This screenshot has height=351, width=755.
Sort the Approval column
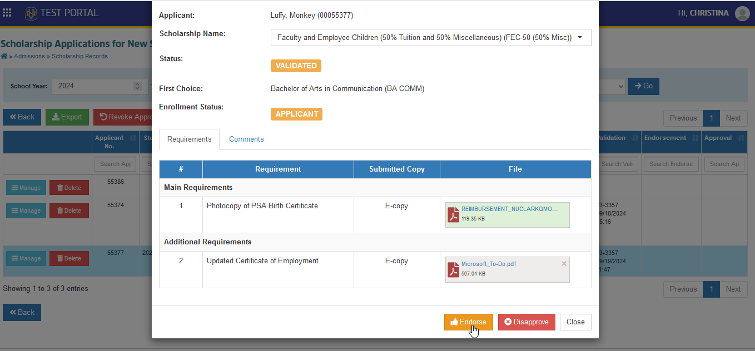coord(741,138)
